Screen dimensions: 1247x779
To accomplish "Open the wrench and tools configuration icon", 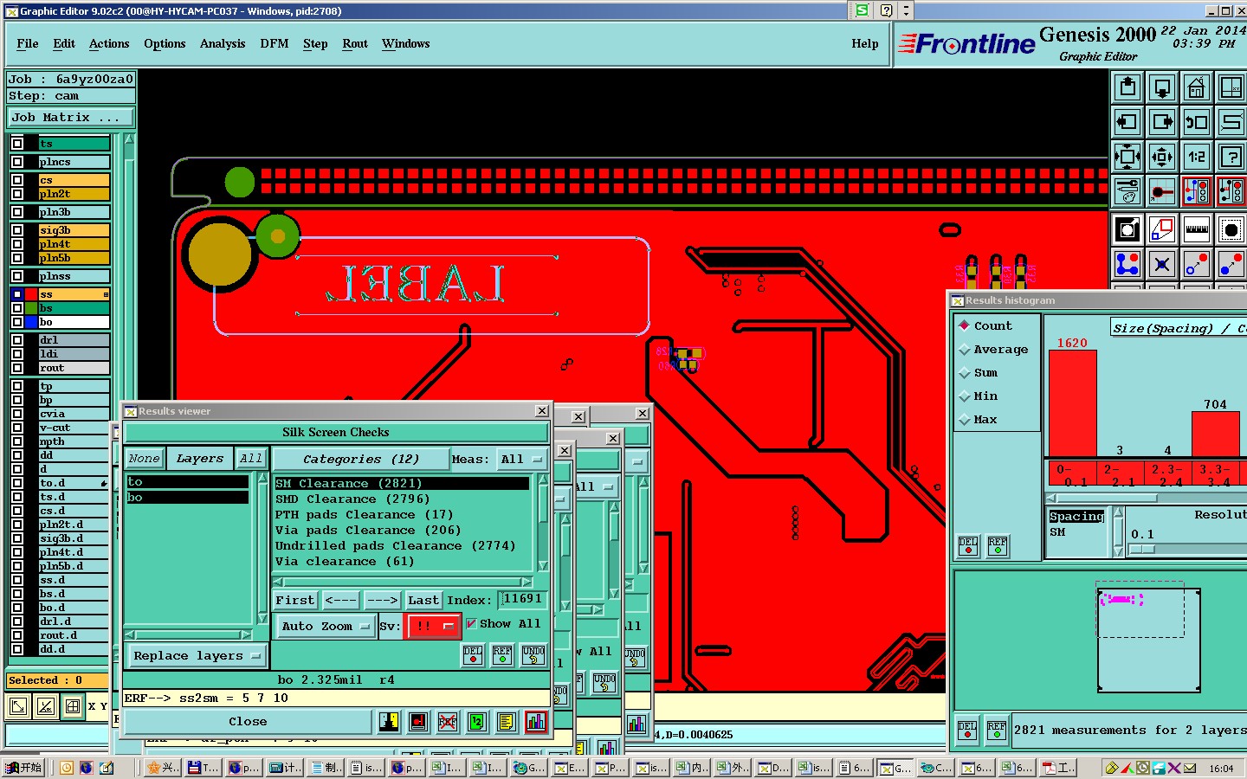I will pos(1127,191).
